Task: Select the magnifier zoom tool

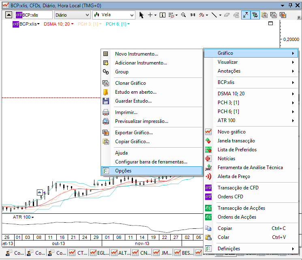Action: tap(183, 15)
